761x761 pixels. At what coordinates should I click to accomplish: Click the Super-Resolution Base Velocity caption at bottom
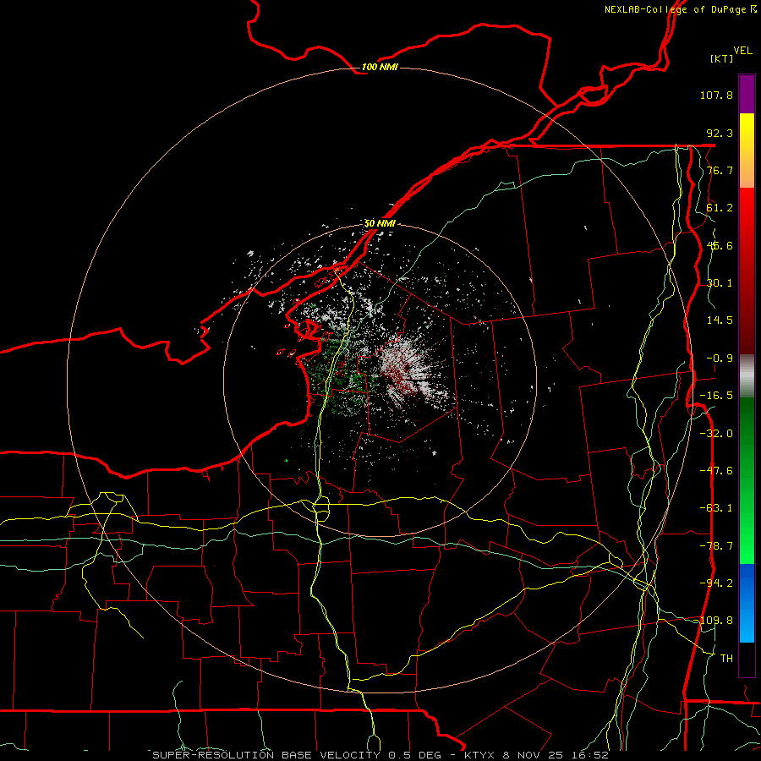pyautogui.click(x=380, y=755)
